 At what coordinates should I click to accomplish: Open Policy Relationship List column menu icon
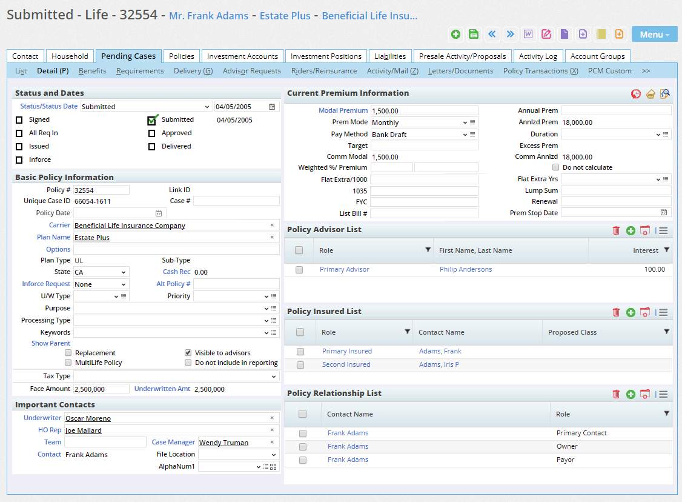point(662,394)
